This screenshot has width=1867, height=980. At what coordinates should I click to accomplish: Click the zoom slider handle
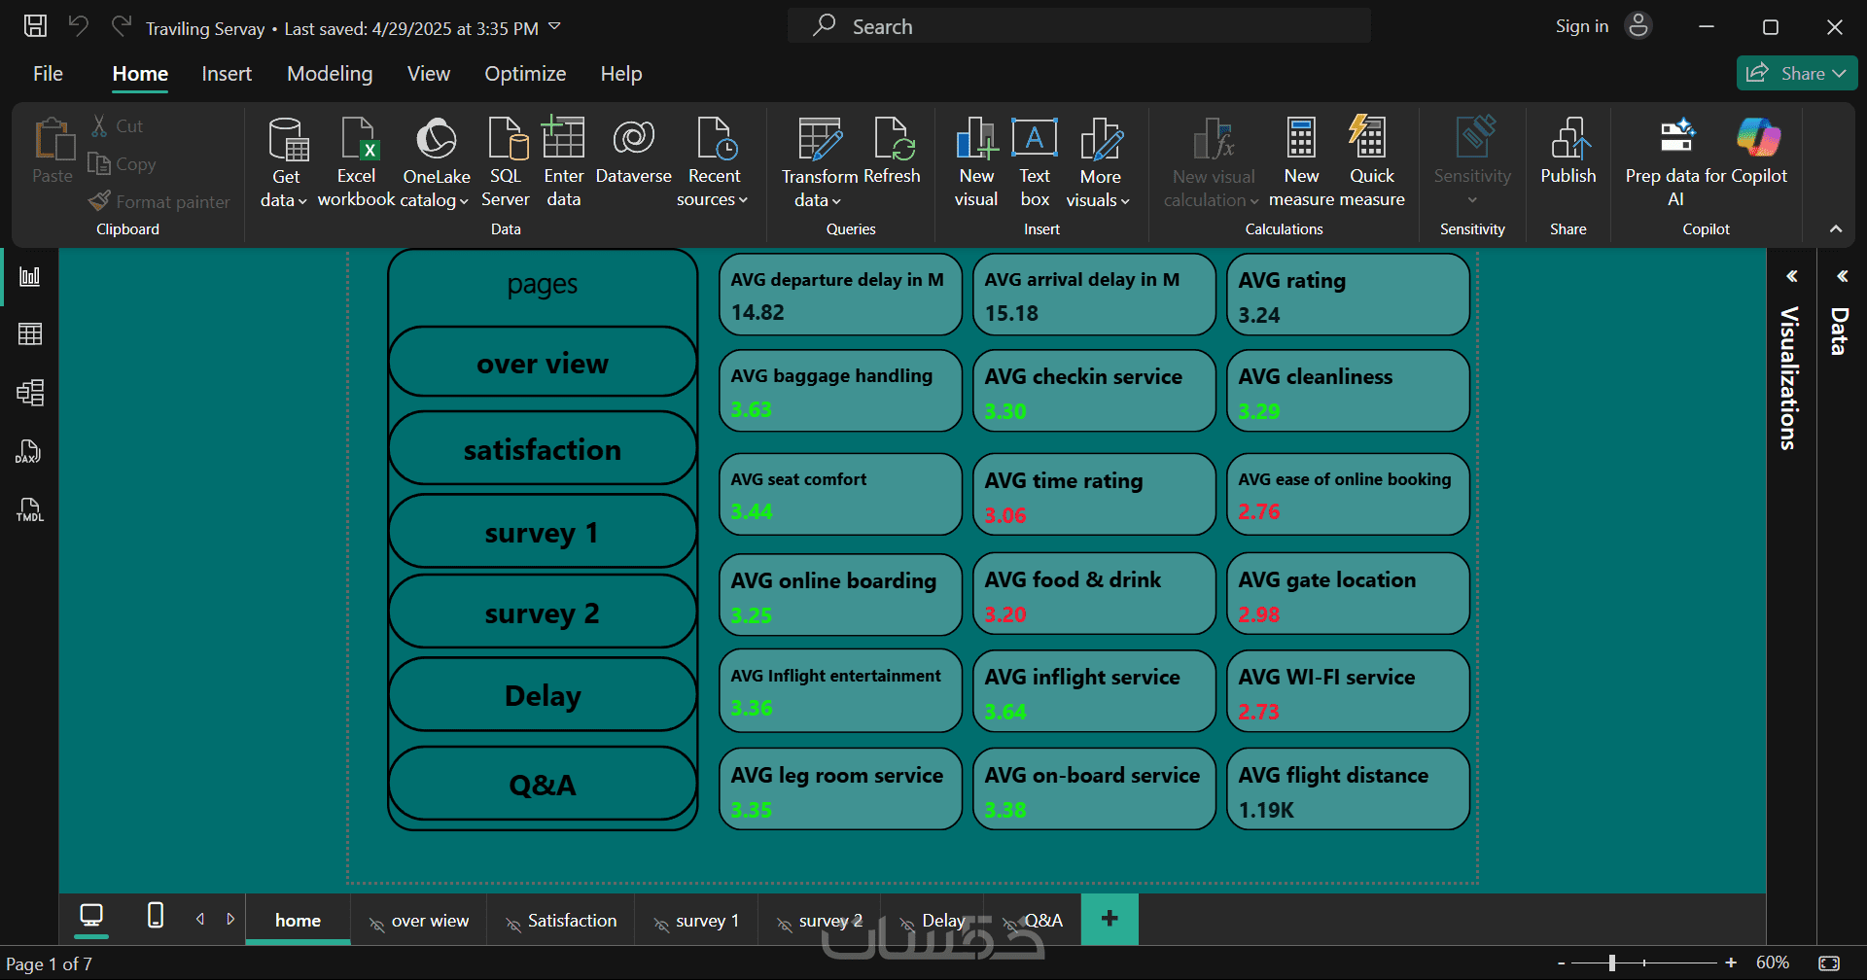(x=1612, y=962)
